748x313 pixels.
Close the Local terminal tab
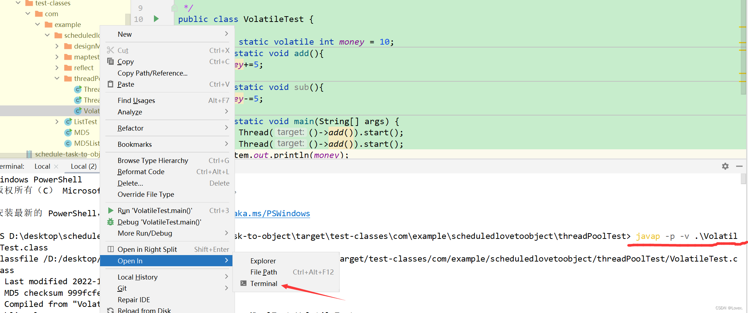point(56,166)
